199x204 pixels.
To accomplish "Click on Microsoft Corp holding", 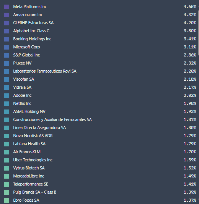I will 26,47.
